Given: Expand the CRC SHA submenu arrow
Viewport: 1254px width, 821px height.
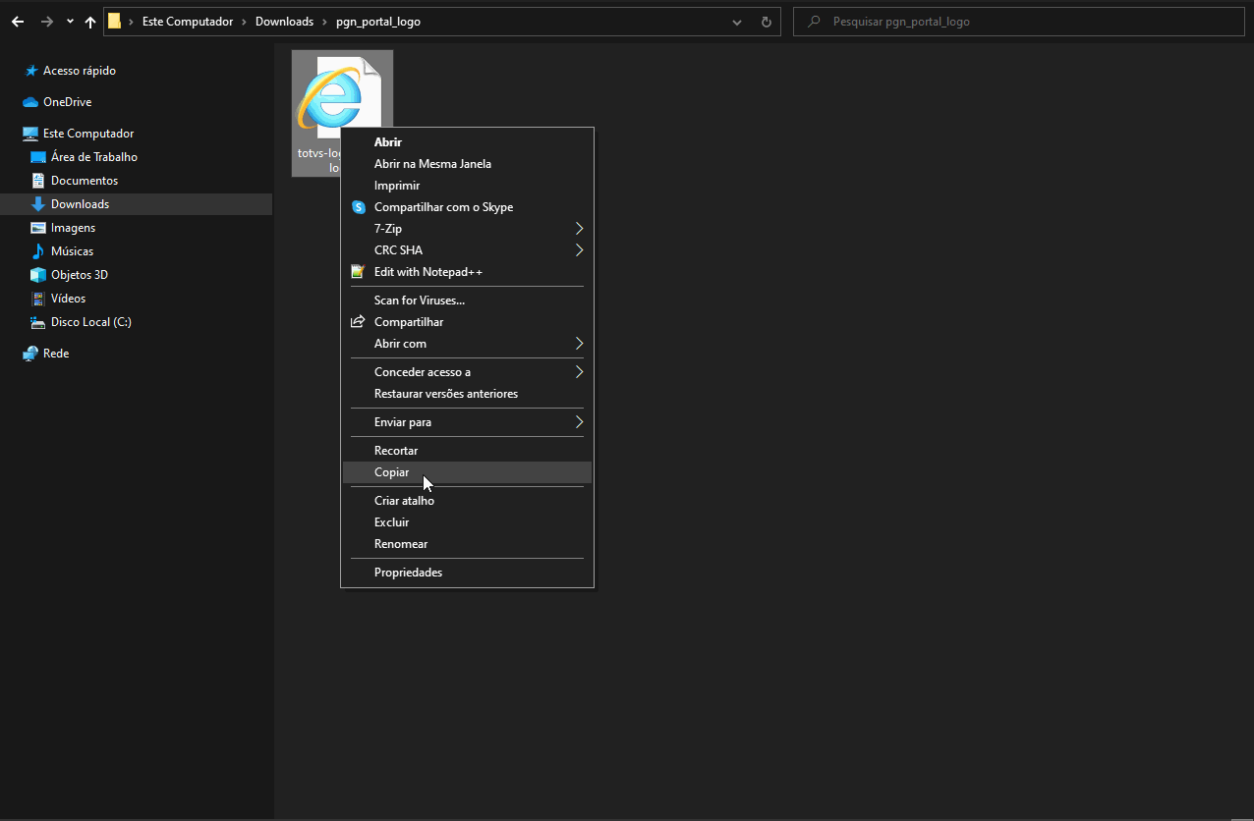Looking at the screenshot, I should [579, 250].
